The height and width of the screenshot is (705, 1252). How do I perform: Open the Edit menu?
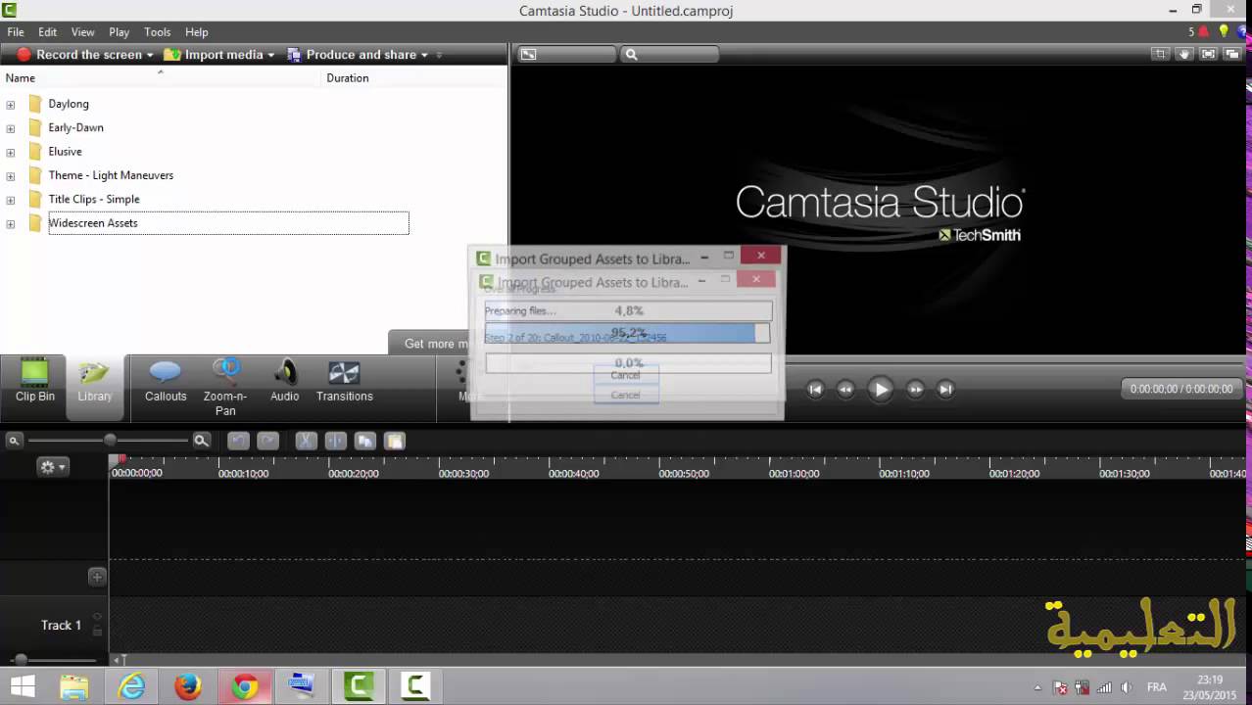(47, 32)
